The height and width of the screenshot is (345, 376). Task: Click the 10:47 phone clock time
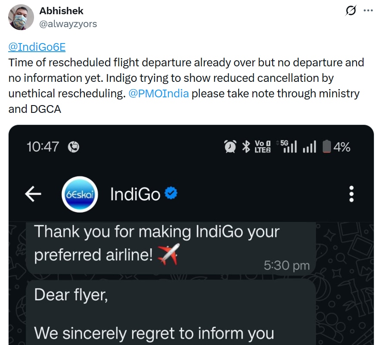click(43, 147)
